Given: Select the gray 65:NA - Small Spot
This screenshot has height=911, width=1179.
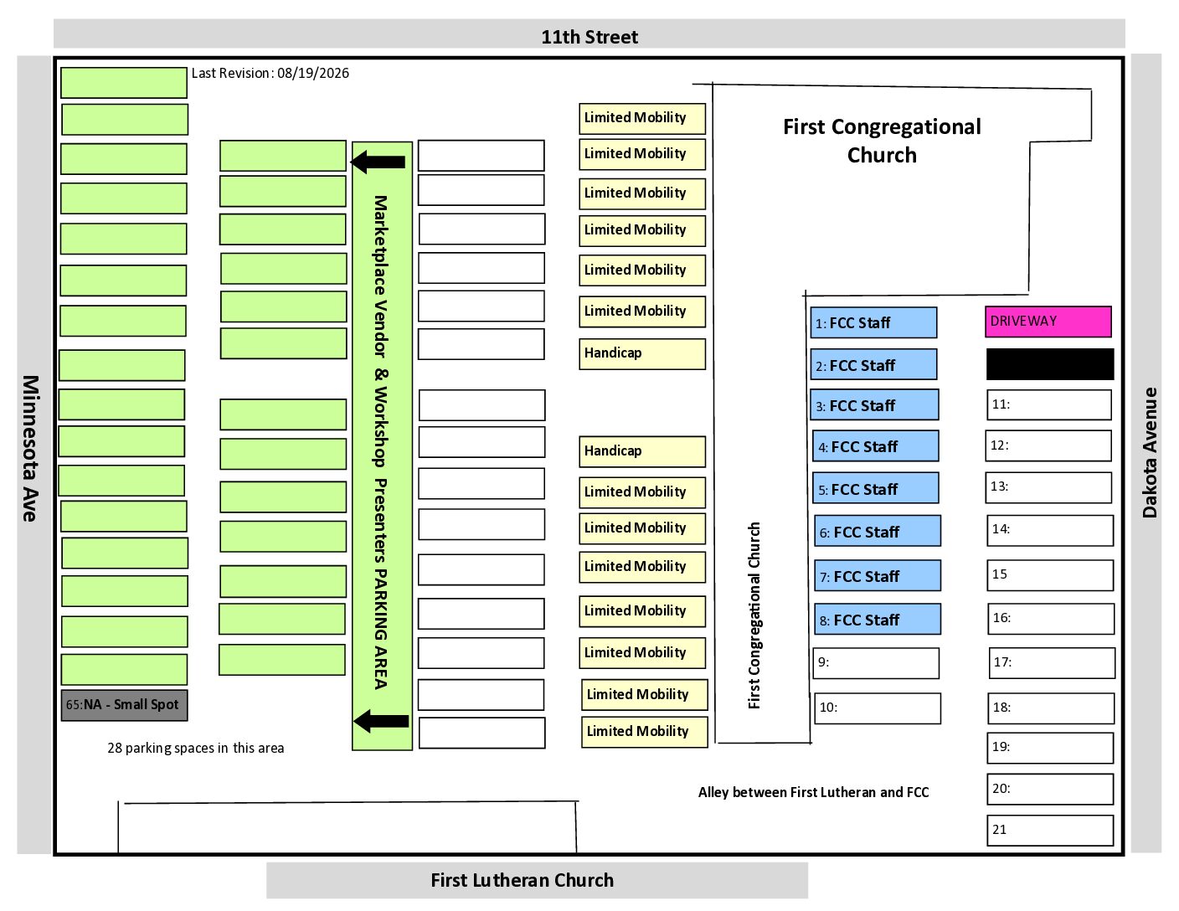Looking at the screenshot, I should click(124, 705).
